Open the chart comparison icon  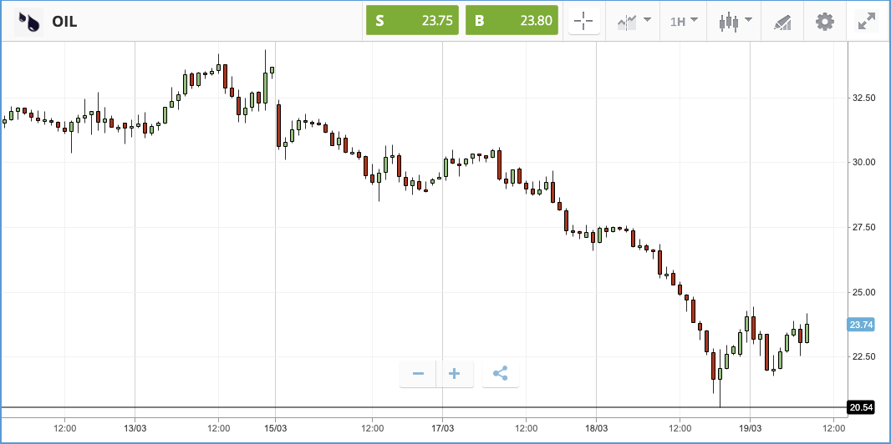(x=626, y=22)
